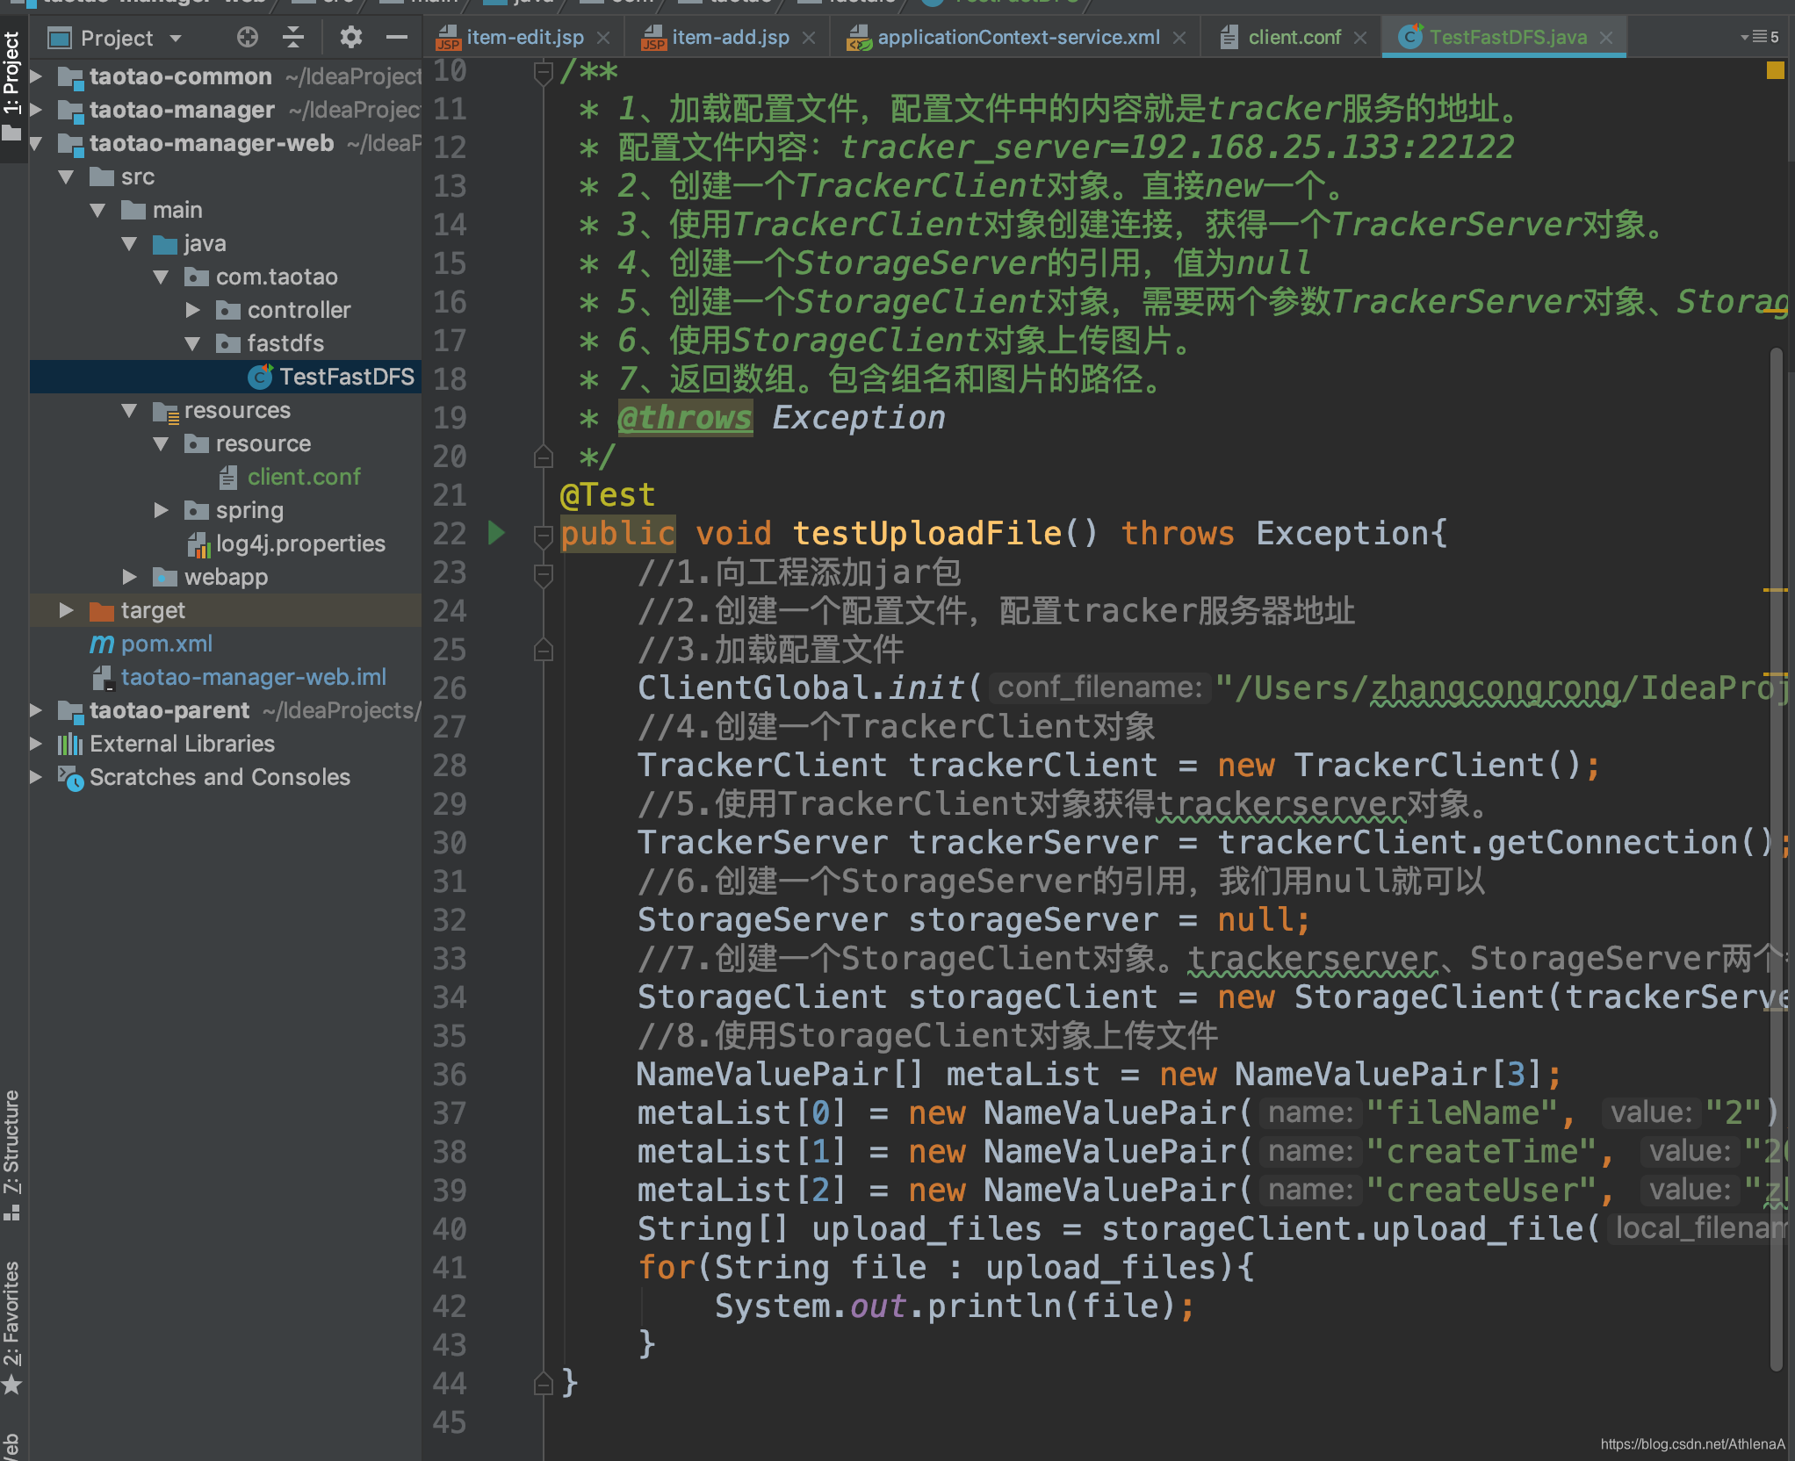Screen dimensions: 1795x1461
Task: Collapse the resources folder
Action: [x=130, y=411]
